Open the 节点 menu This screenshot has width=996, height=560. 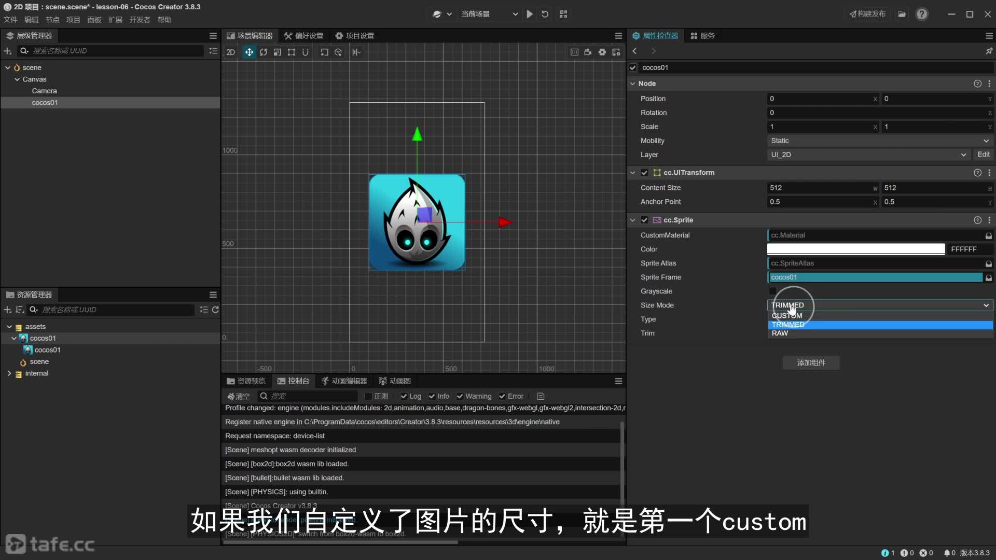point(52,20)
